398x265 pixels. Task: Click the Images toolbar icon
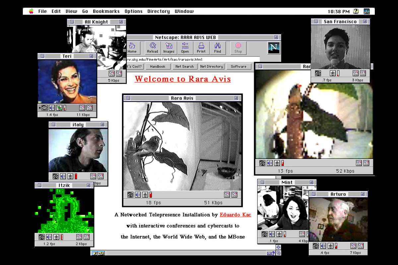coord(169,48)
